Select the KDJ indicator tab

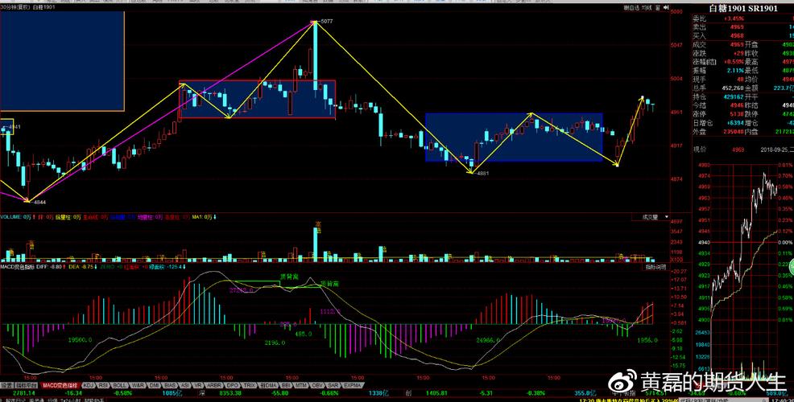[89, 385]
